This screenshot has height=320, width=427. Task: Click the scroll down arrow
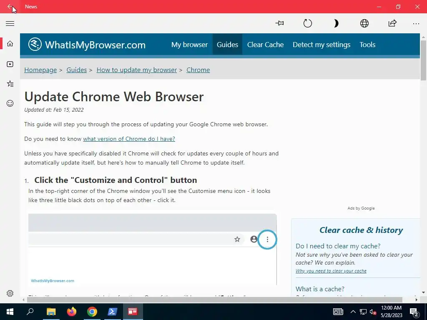(423, 293)
